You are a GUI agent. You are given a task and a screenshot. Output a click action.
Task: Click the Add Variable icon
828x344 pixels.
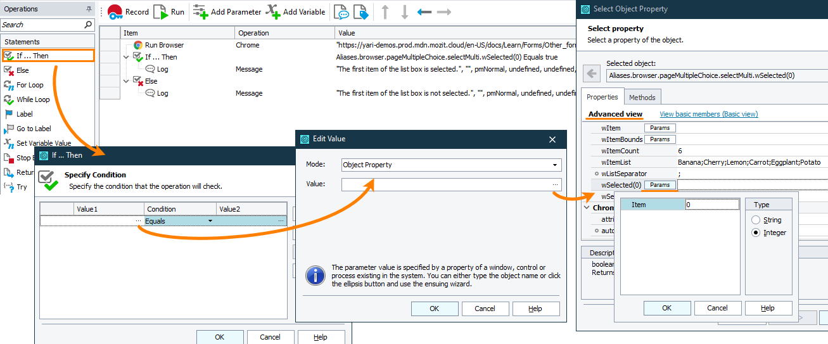tap(273, 11)
